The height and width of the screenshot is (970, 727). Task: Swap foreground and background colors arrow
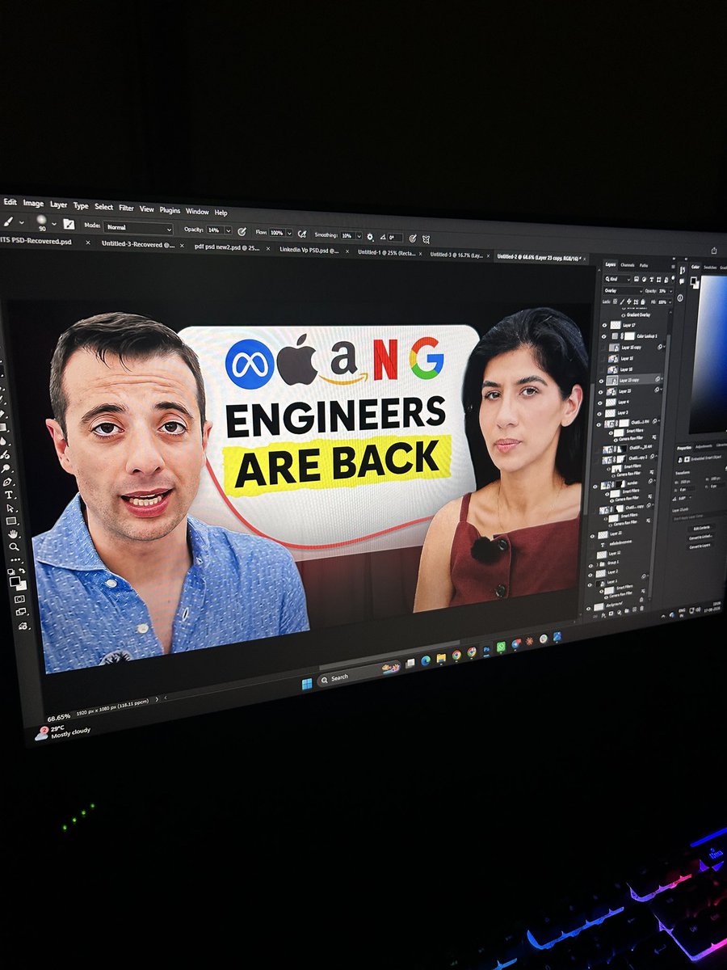point(23,570)
